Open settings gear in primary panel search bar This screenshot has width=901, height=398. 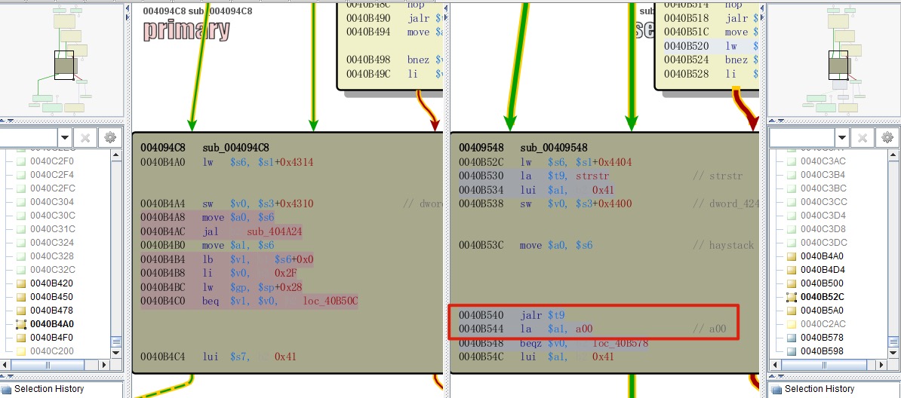pyautogui.click(x=110, y=137)
